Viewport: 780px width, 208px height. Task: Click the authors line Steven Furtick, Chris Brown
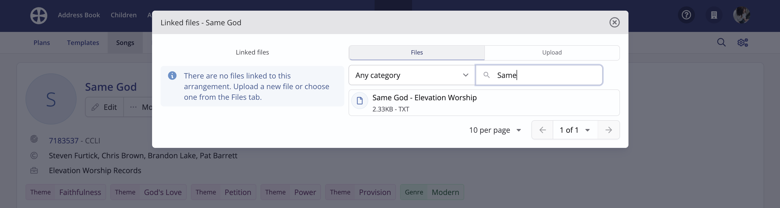click(x=143, y=156)
